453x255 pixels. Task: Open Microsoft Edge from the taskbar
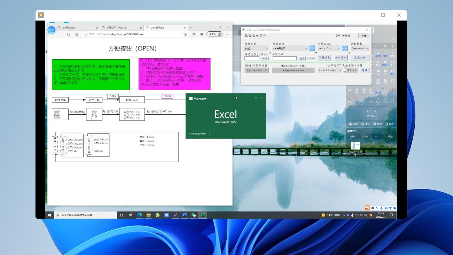[x=140, y=215]
